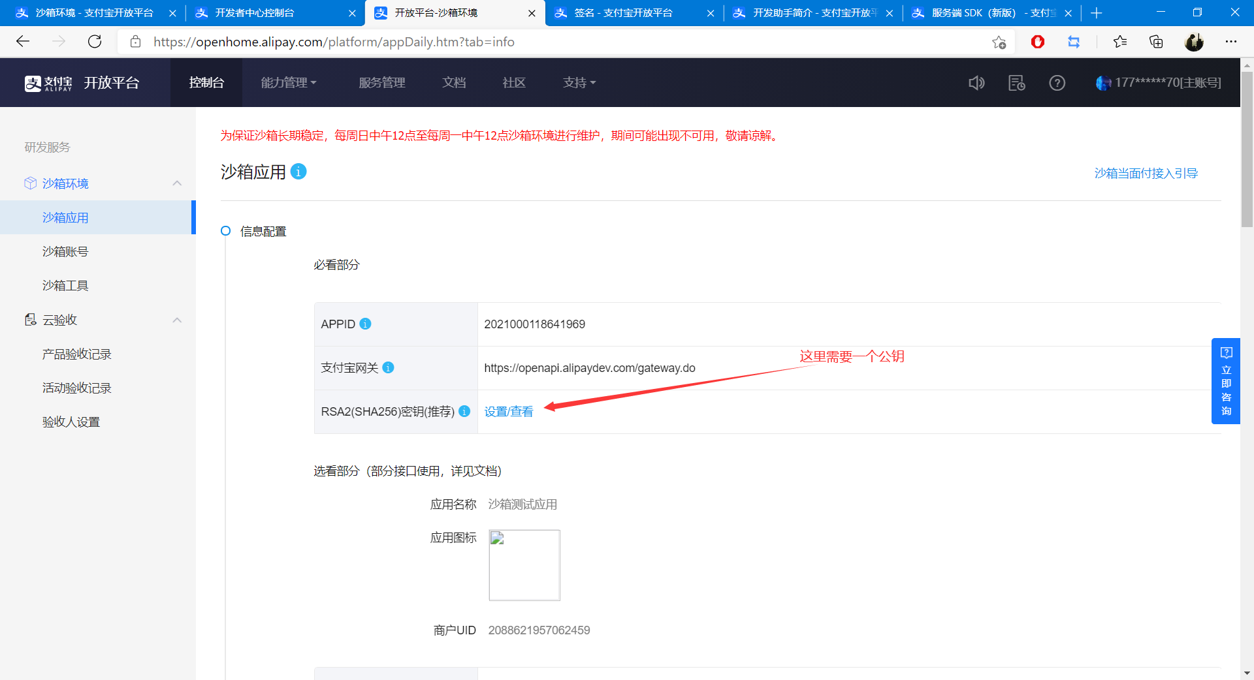Open the 支持 dropdown menu
Viewport: 1254px width, 680px height.
pos(579,83)
